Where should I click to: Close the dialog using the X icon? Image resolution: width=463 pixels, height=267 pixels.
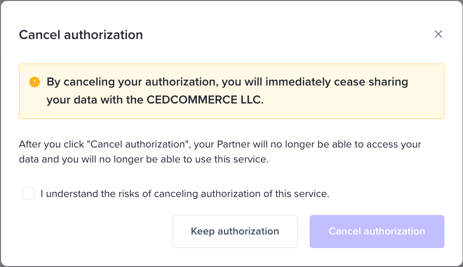438,34
